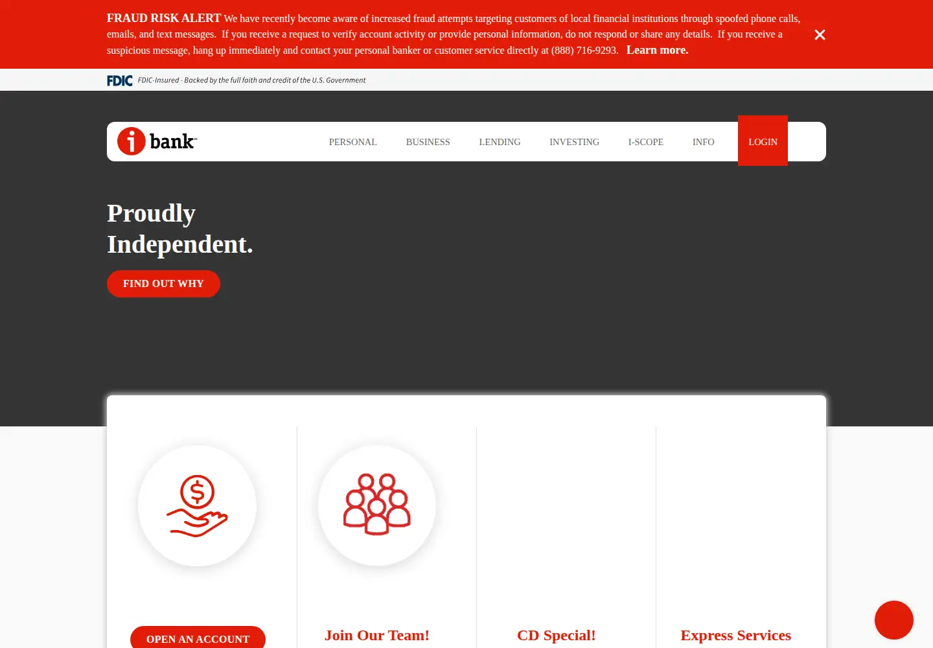Click the red round chat button
This screenshot has height=648, width=933.
coord(894,620)
